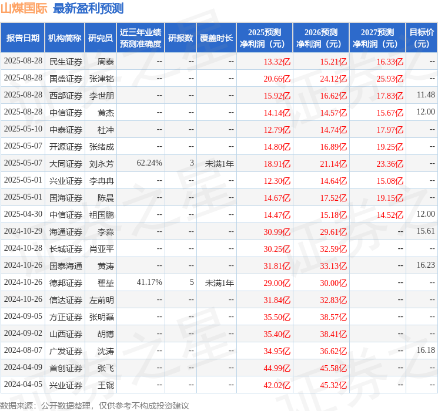438x411 pixels.
Task: Open the 民生证券 institution cell
Action: click(x=66, y=62)
